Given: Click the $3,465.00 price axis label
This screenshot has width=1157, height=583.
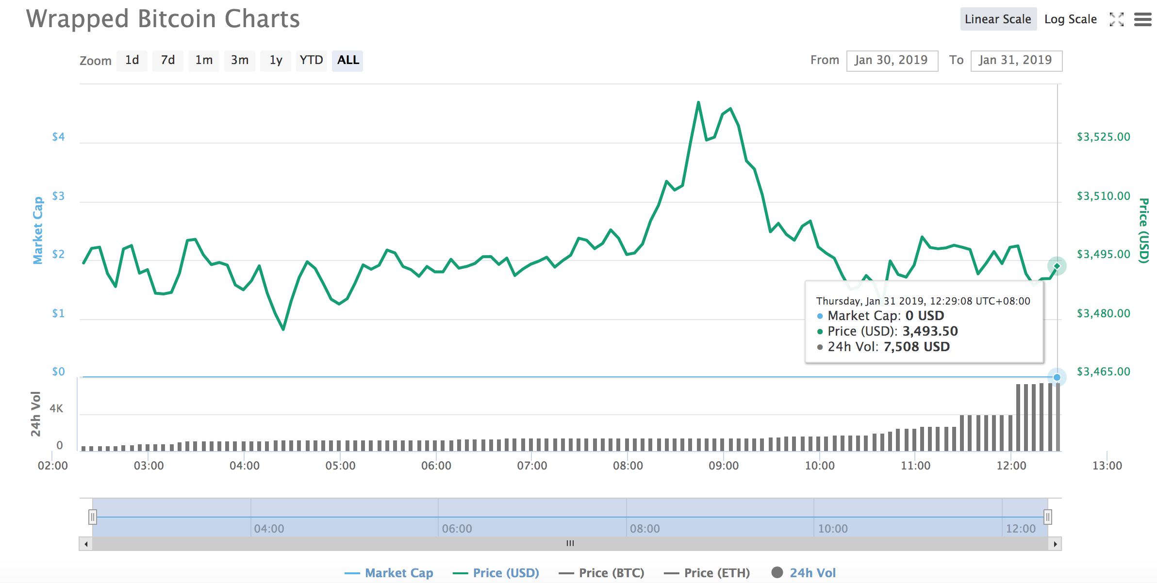Looking at the screenshot, I should (x=1104, y=372).
